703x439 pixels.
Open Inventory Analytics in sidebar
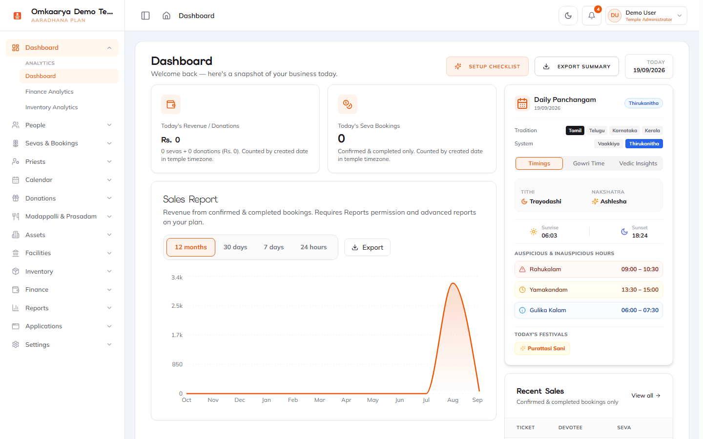click(x=69, y=107)
